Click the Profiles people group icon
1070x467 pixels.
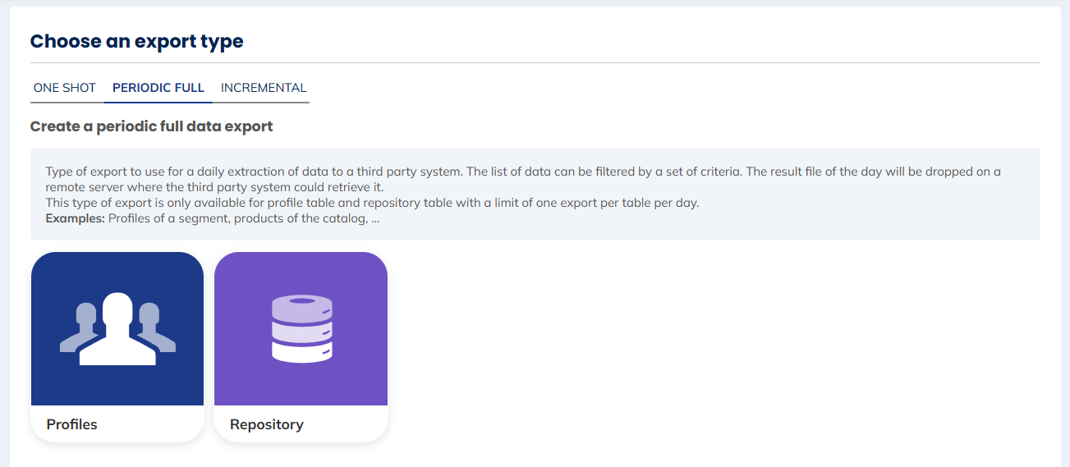click(x=117, y=328)
